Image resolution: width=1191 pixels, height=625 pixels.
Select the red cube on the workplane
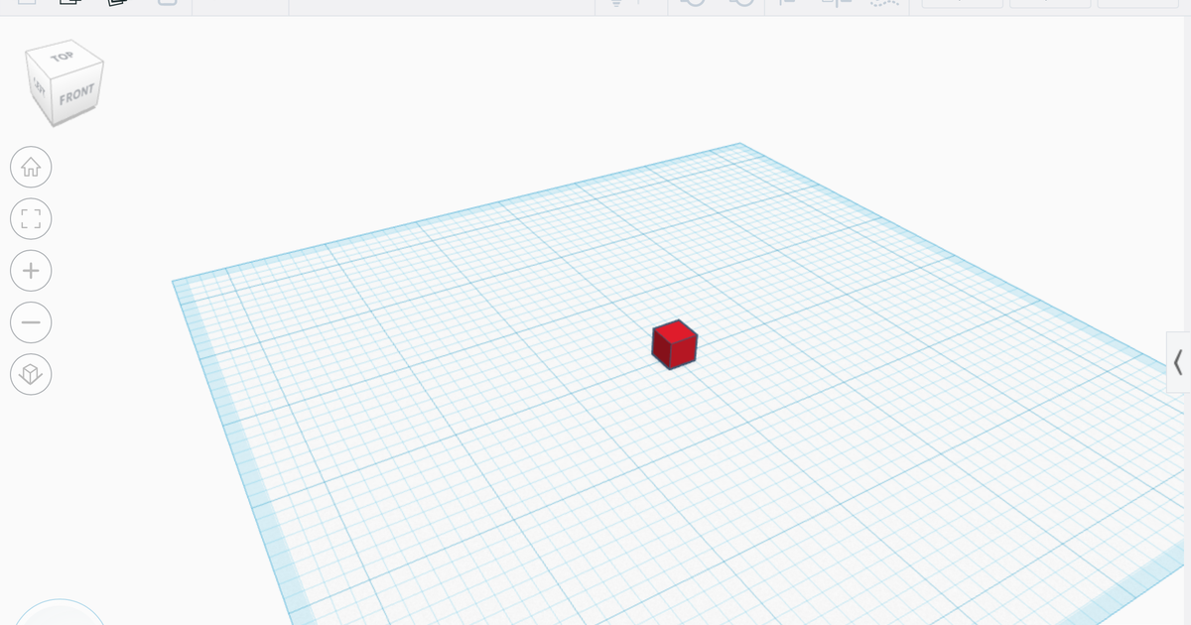pos(673,345)
